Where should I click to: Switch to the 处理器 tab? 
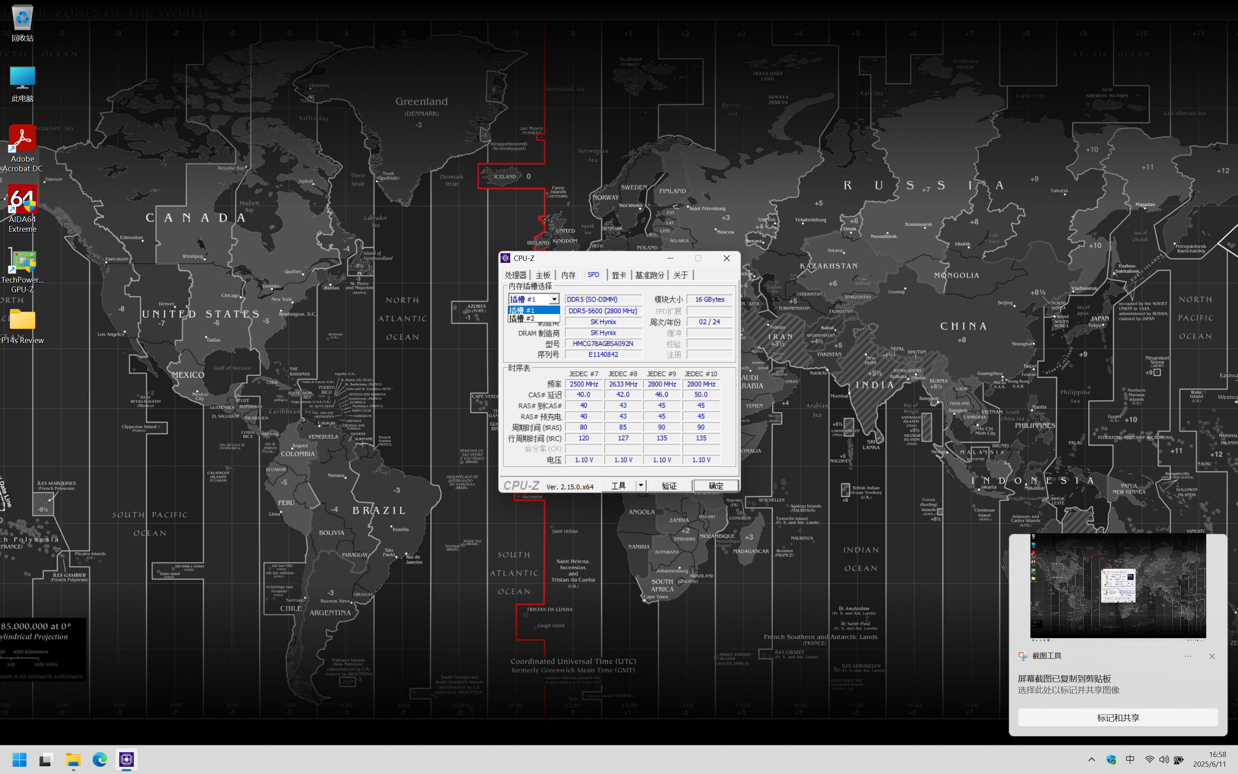tap(516, 275)
